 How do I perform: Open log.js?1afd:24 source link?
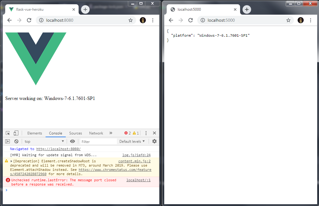pyautogui.click(x=136, y=155)
